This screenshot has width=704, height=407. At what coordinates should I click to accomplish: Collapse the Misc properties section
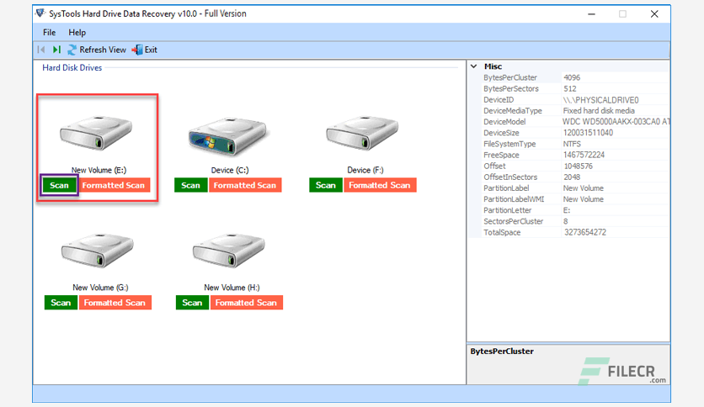pos(473,66)
